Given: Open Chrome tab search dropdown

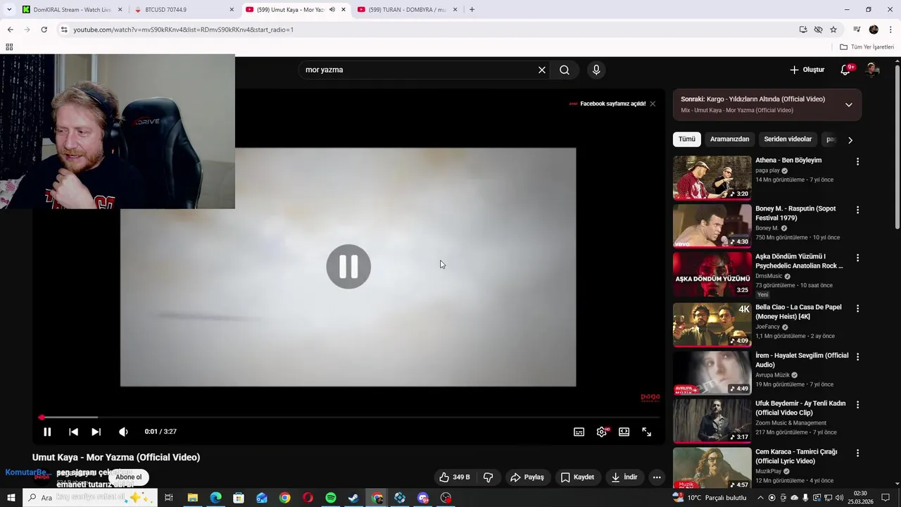Looking at the screenshot, I should 8,10.
